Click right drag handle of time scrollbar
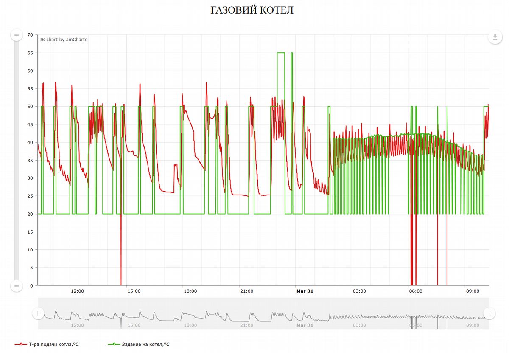509x353 pixels. coord(489,313)
